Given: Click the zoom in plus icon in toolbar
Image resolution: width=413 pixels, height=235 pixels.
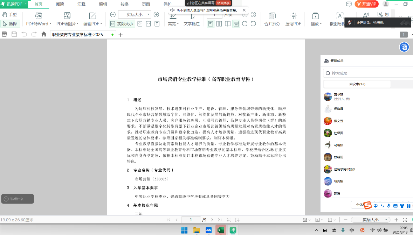Looking at the screenshot, I should tap(157, 15).
